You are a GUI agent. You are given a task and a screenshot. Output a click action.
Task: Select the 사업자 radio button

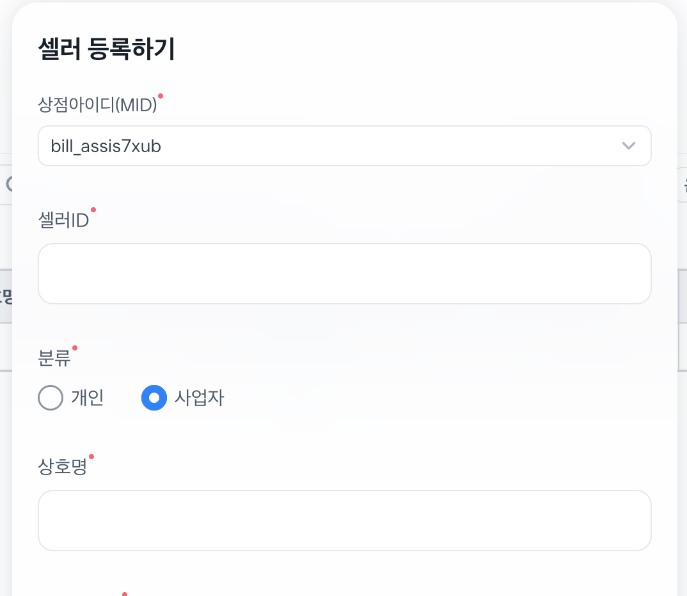click(x=154, y=398)
